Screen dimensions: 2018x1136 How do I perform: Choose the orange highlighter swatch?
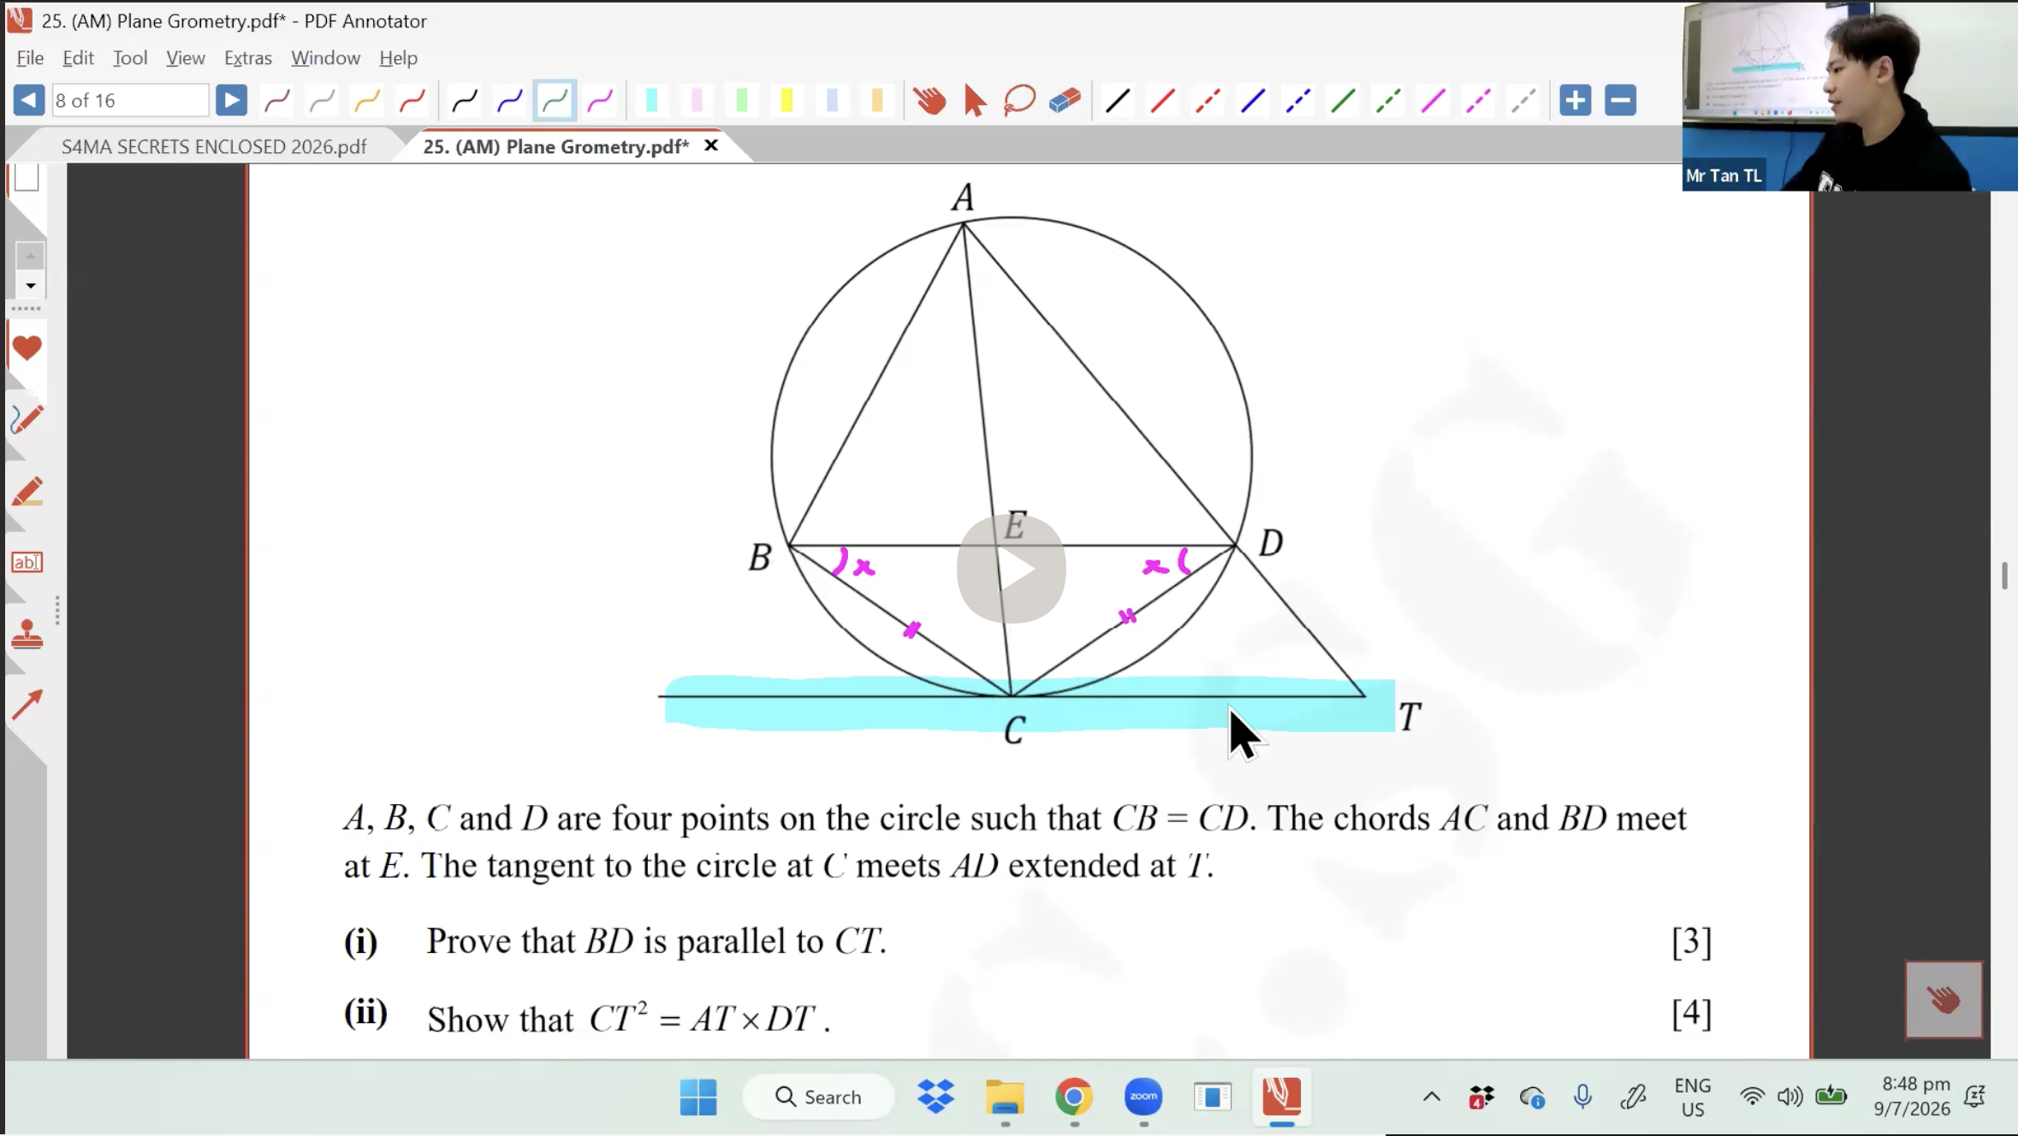877,101
